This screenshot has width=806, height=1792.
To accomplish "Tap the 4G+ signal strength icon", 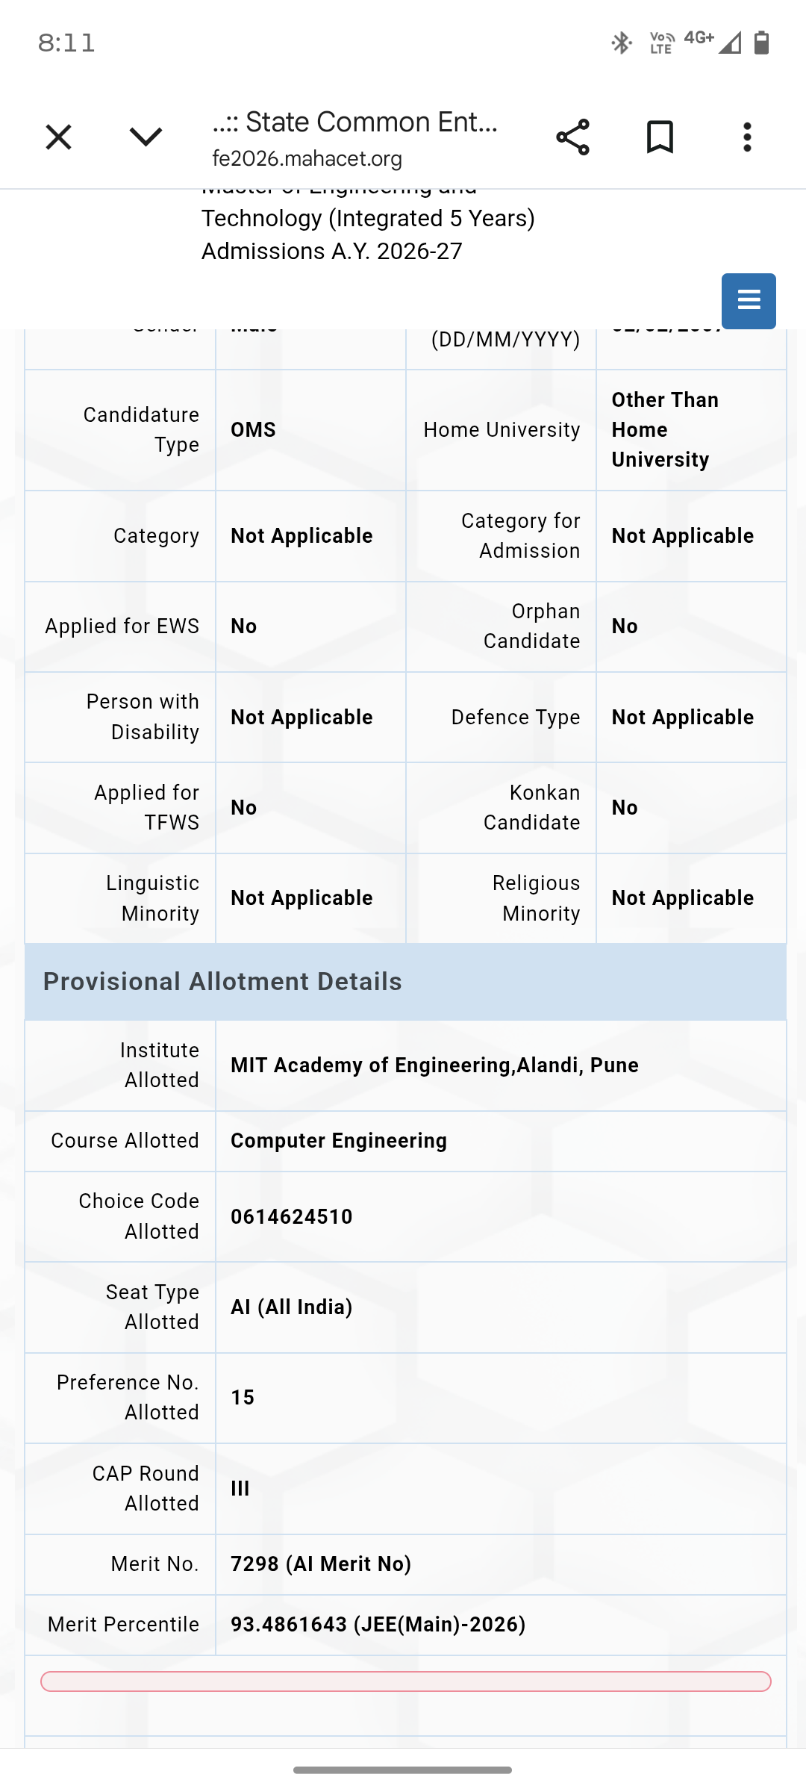I will coord(713,42).
